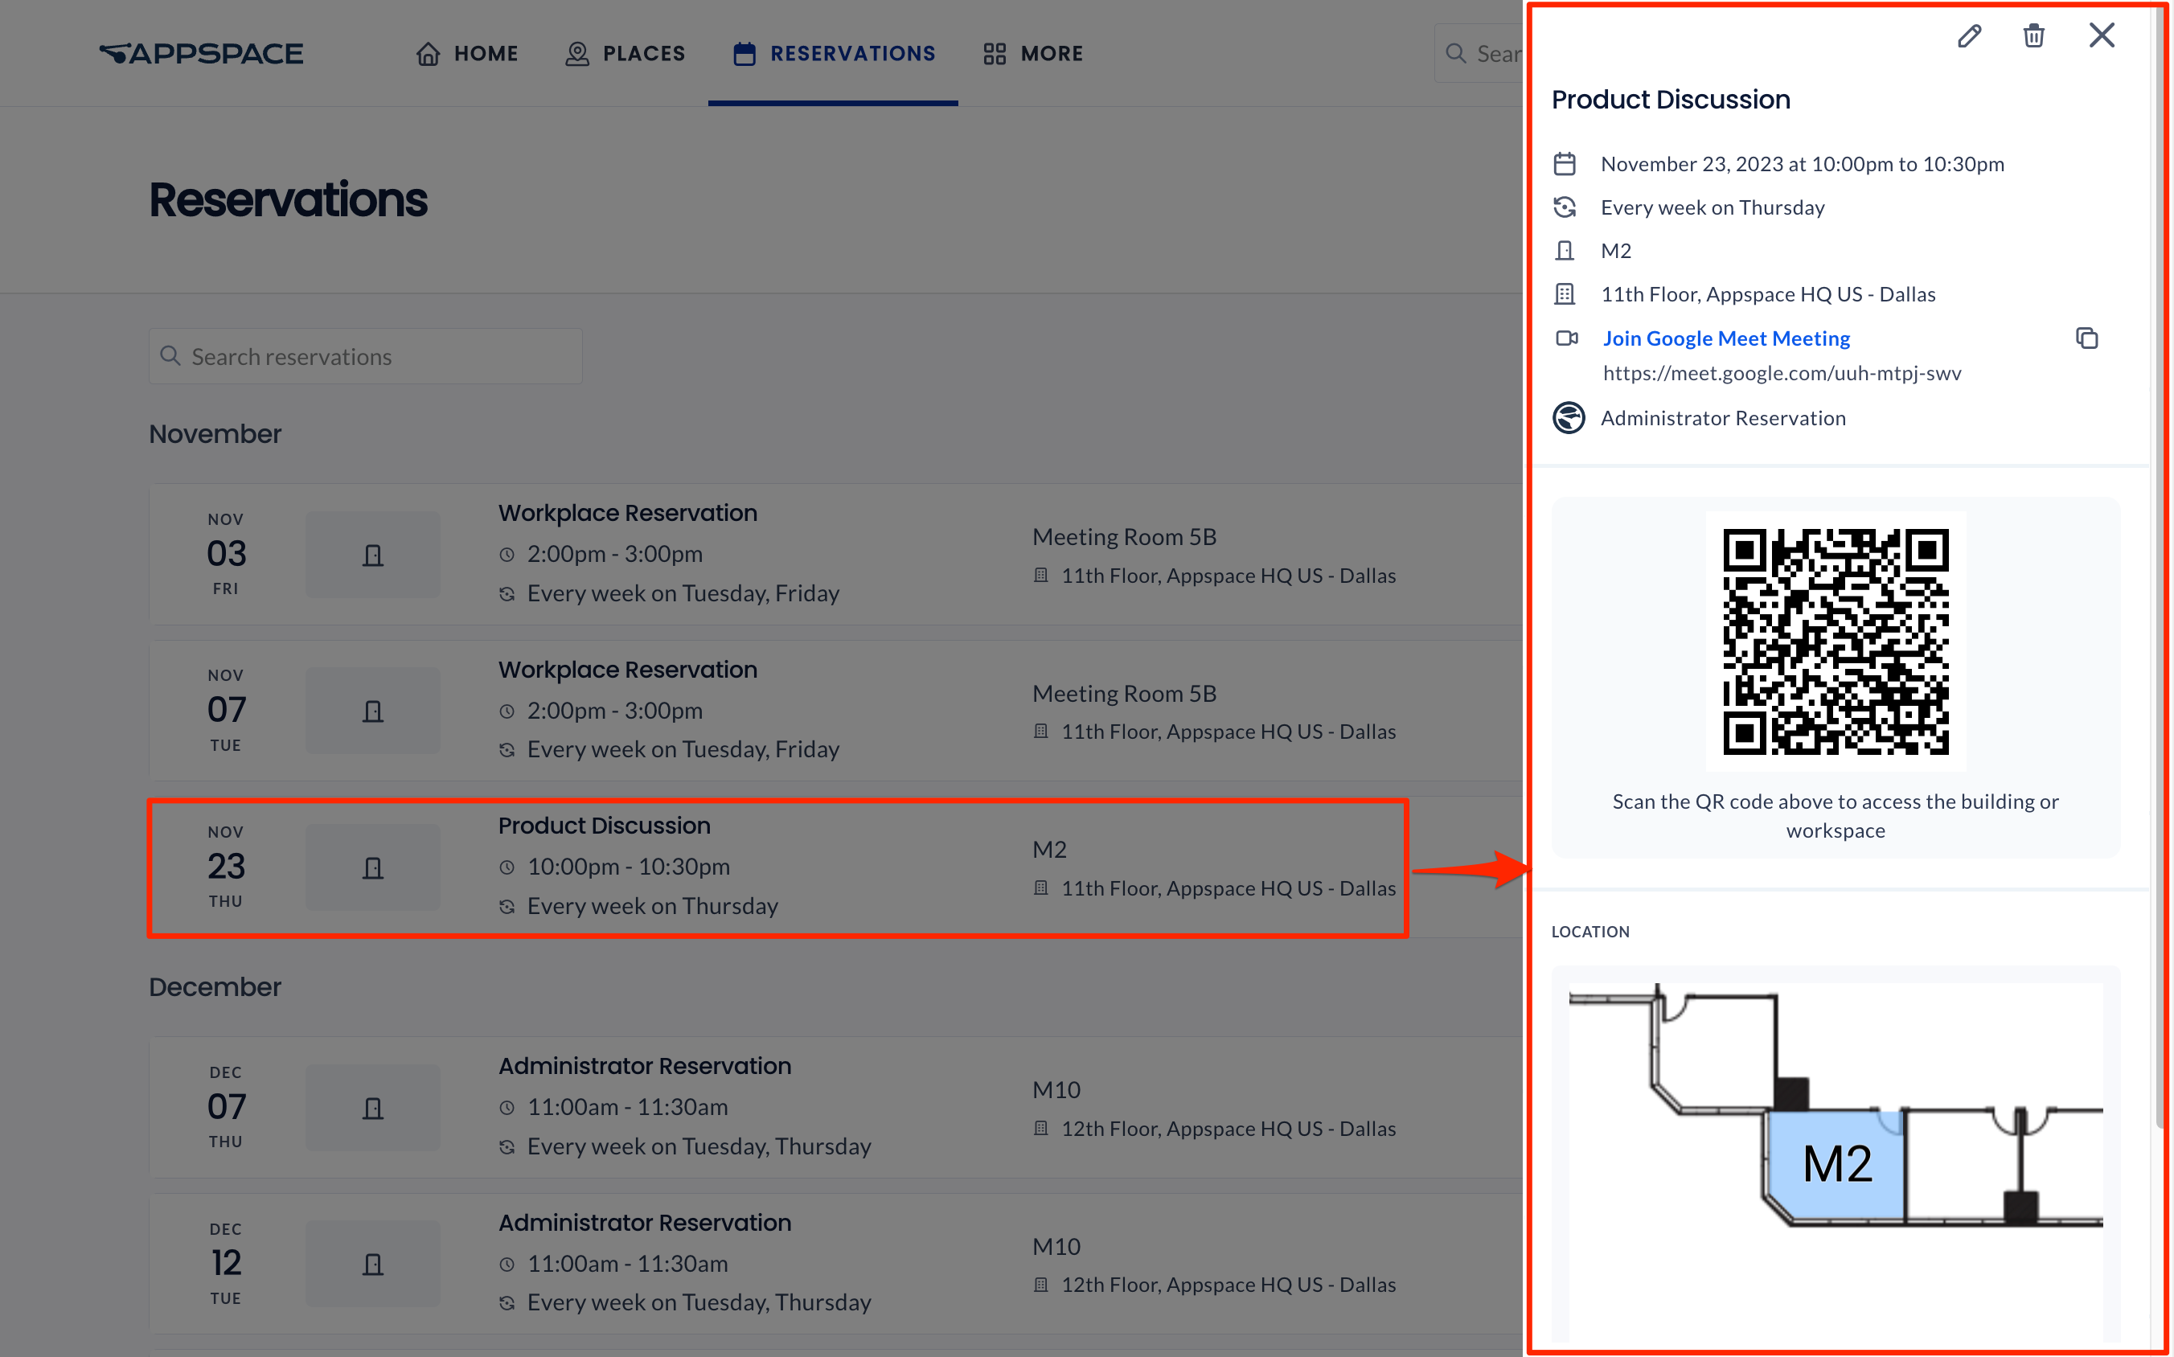
Task: Click M10 in the Dec 12 row
Action: [1056, 1247]
